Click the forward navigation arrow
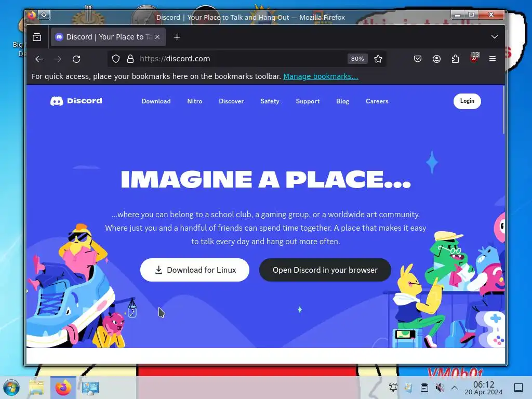The image size is (532, 399). click(58, 59)
